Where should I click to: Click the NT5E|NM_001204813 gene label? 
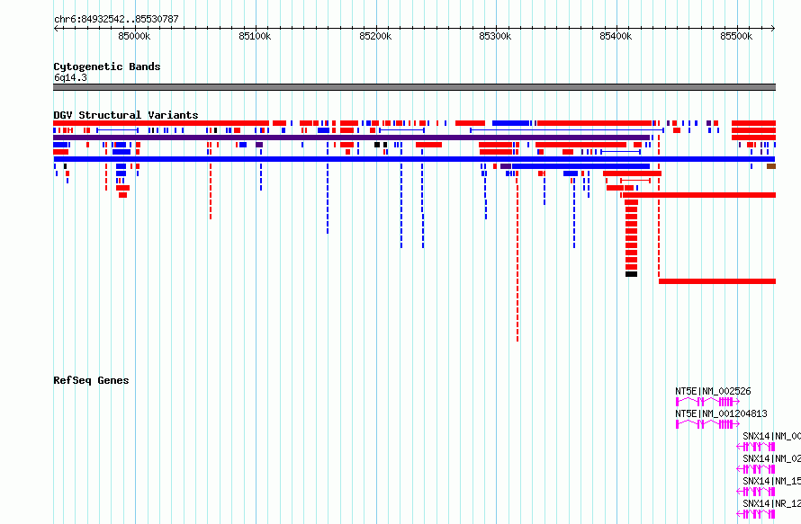pyautogui.click(x=721, y=413)
